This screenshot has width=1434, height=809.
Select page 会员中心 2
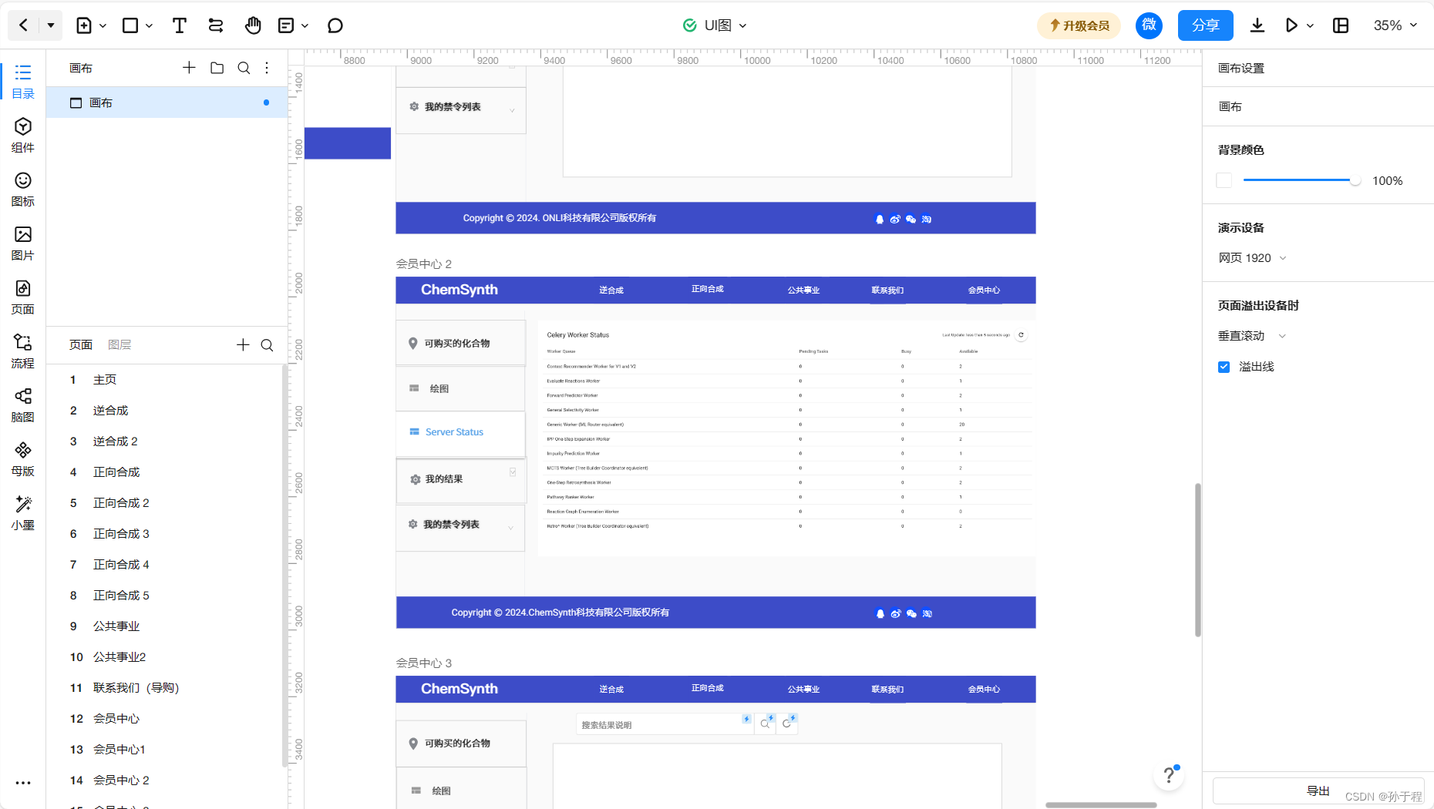click(166, 780)
